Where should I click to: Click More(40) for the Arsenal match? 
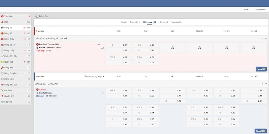tap(260, 131)
